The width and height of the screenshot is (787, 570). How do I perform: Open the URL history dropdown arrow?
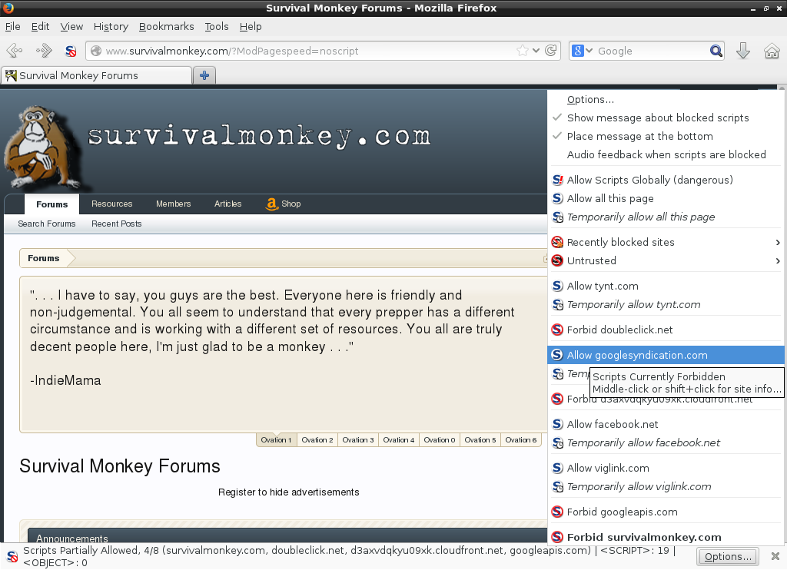(x=536, y=51)
